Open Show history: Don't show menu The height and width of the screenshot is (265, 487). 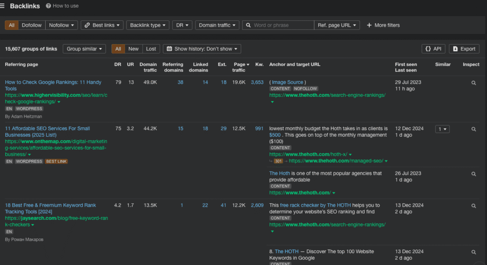[x=202, y=49]
